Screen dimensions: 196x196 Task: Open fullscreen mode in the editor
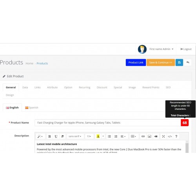point(163,136)
